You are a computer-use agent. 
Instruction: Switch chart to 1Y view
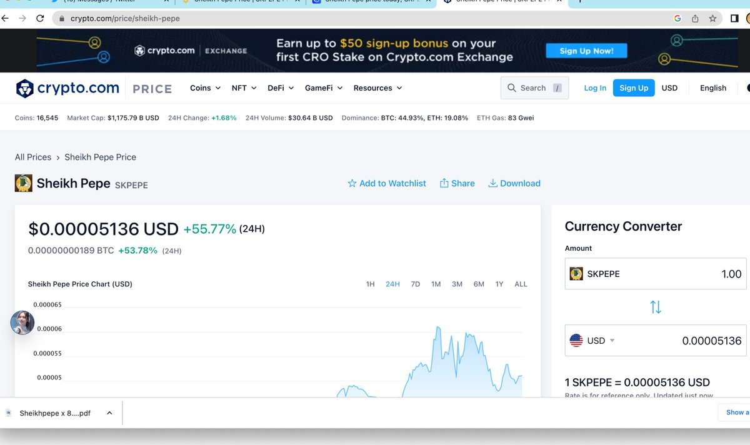click(x=499, y=284)
